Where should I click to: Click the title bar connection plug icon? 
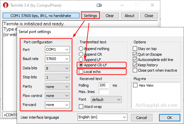pyautogui.click(x=99, y=5)
